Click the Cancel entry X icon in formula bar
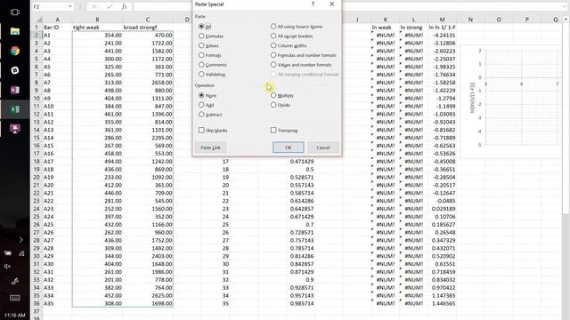The width and height of the screenshot is (570, 320). point(94,6)
